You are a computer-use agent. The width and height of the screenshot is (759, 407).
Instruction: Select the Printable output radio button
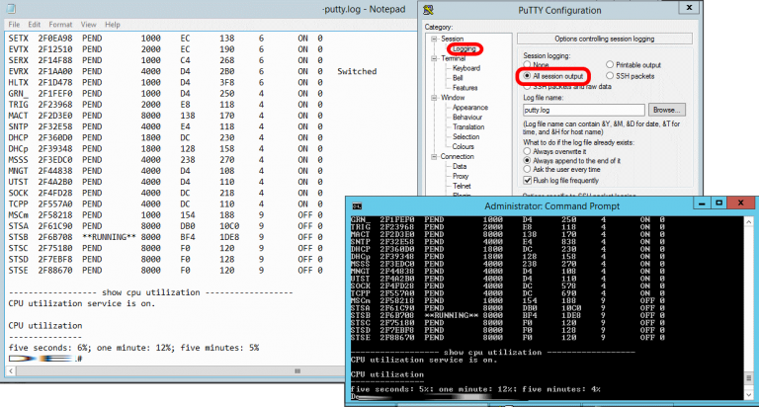[611, 65]
